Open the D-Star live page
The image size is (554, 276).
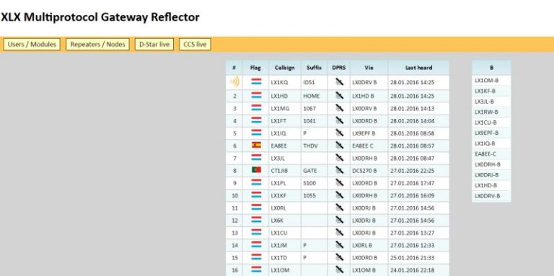pos(154,45)
